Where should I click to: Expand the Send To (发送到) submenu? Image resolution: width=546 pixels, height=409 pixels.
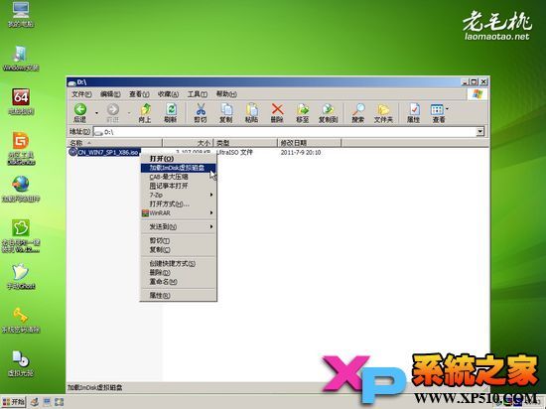[x=178, y=227]
